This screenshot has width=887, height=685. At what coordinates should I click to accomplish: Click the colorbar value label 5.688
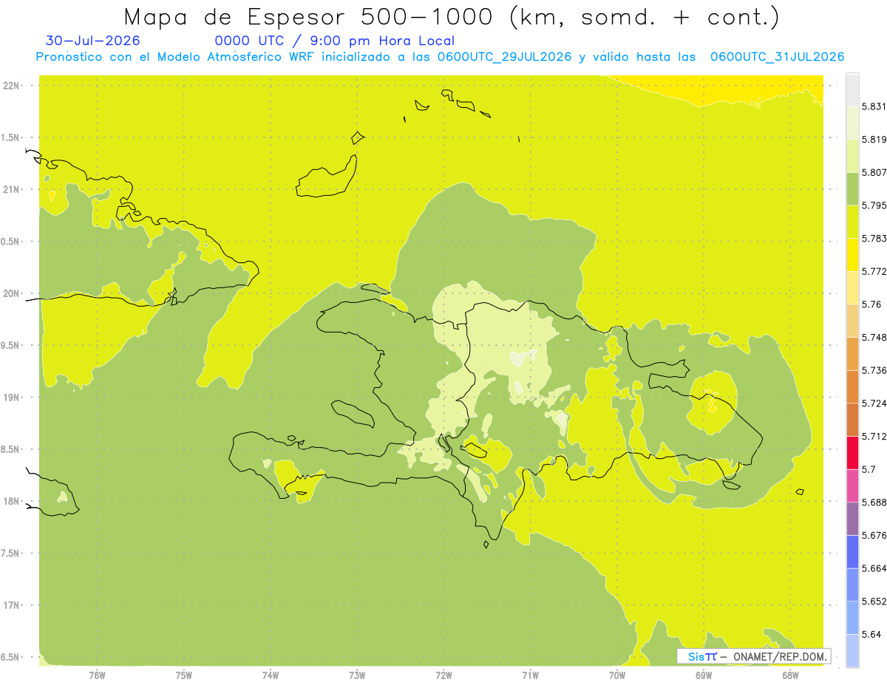pos(874,502)
